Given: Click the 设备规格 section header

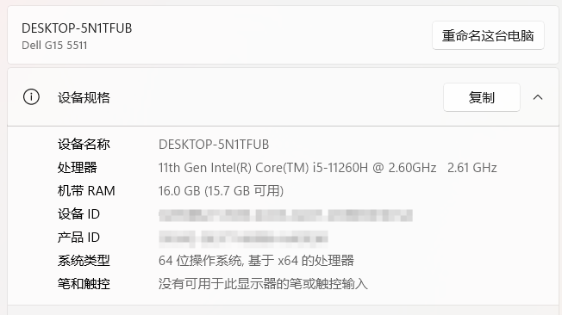Looking at the screenshot, I should tap(283, 97).
